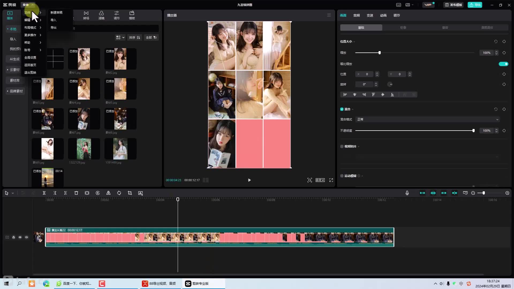Click the 自定义 ratio button in player
Screen dimensions: 514x289
320,180
